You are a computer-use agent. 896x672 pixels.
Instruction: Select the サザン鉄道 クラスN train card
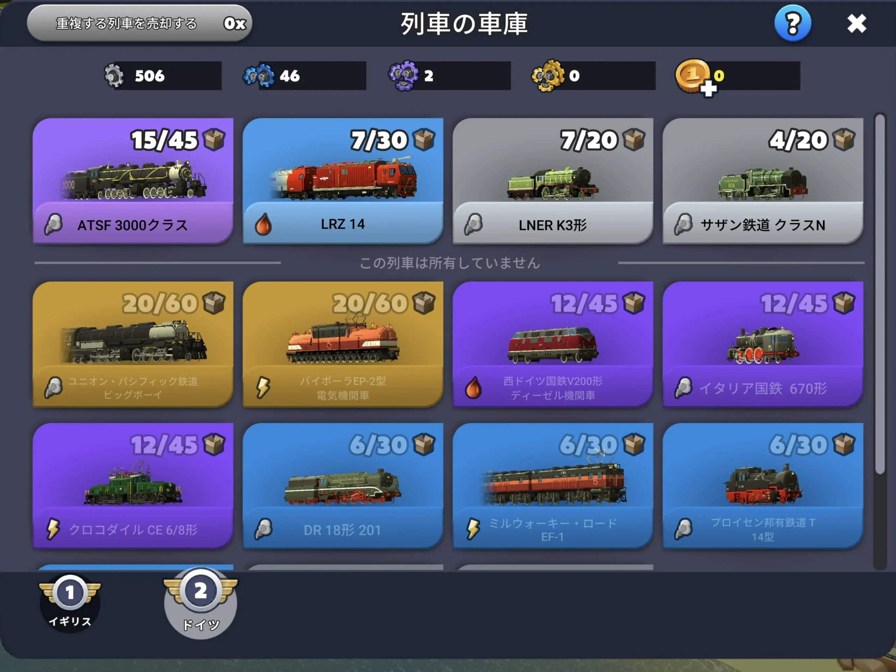[x=762, y=181]
